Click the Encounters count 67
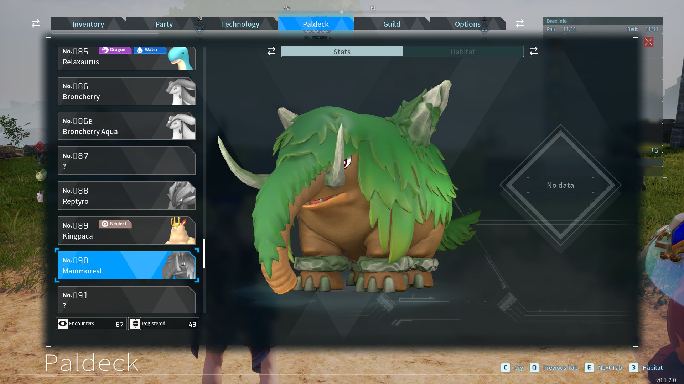Image resolution: width=684 pixels, height=384 pixels. (120, 324)
